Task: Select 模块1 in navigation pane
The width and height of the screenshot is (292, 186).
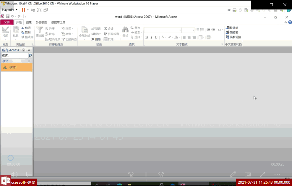Action: click(17, 67)
